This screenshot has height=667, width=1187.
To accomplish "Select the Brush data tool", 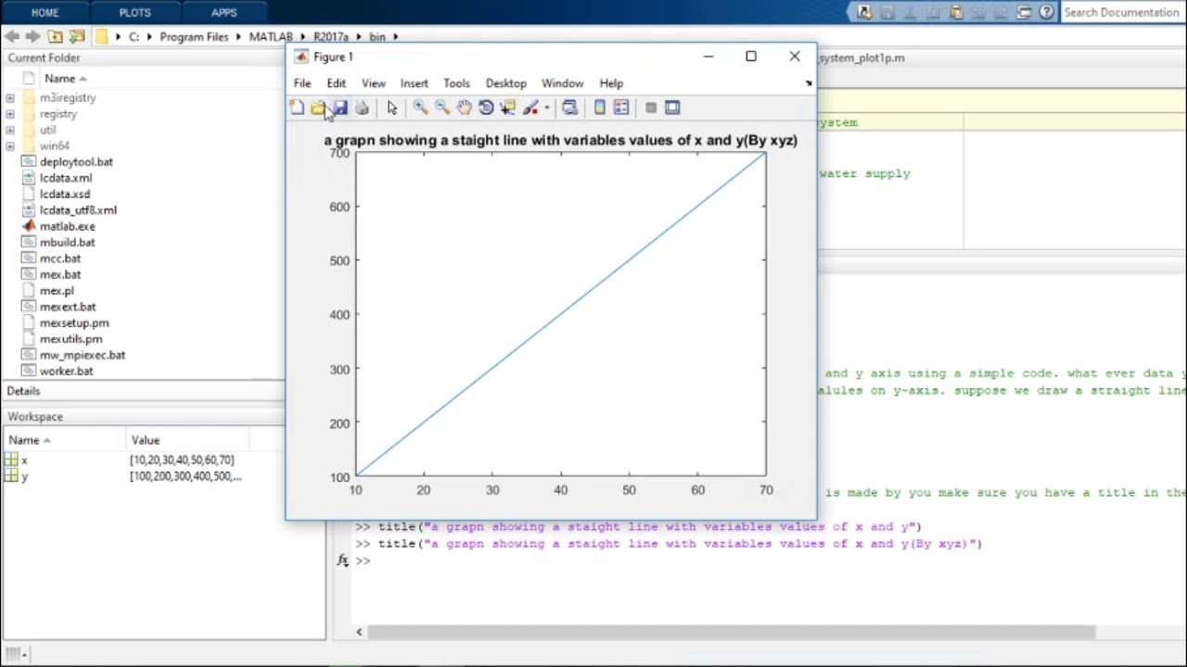I will tap(530, 108).
